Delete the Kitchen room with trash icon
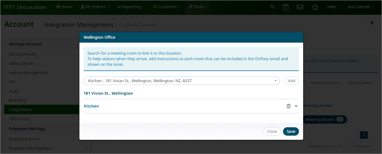 (x=289, y=106)
